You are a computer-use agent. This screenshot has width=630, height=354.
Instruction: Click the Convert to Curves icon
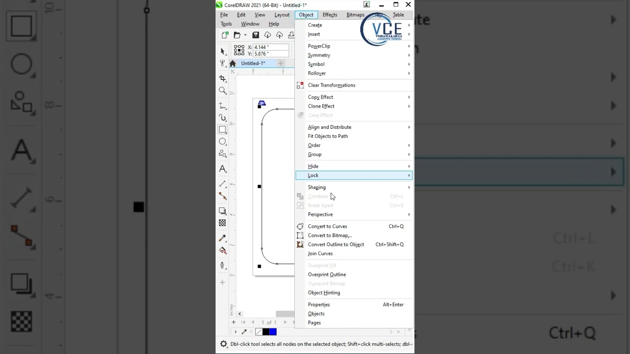click(x=300, y=226)
